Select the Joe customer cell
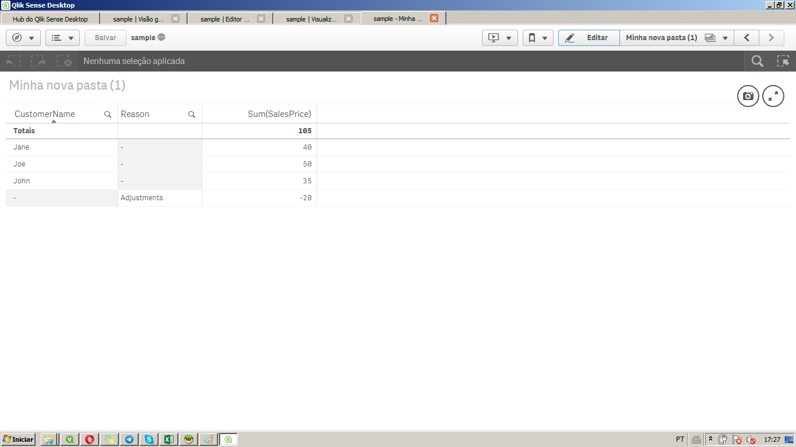 (x=62, y=164)
